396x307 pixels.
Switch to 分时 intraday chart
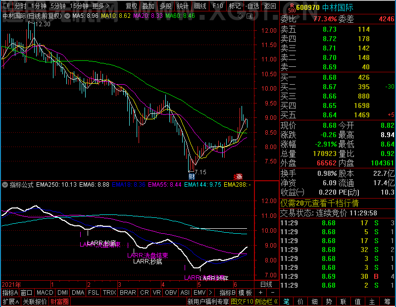coord(20,6)
